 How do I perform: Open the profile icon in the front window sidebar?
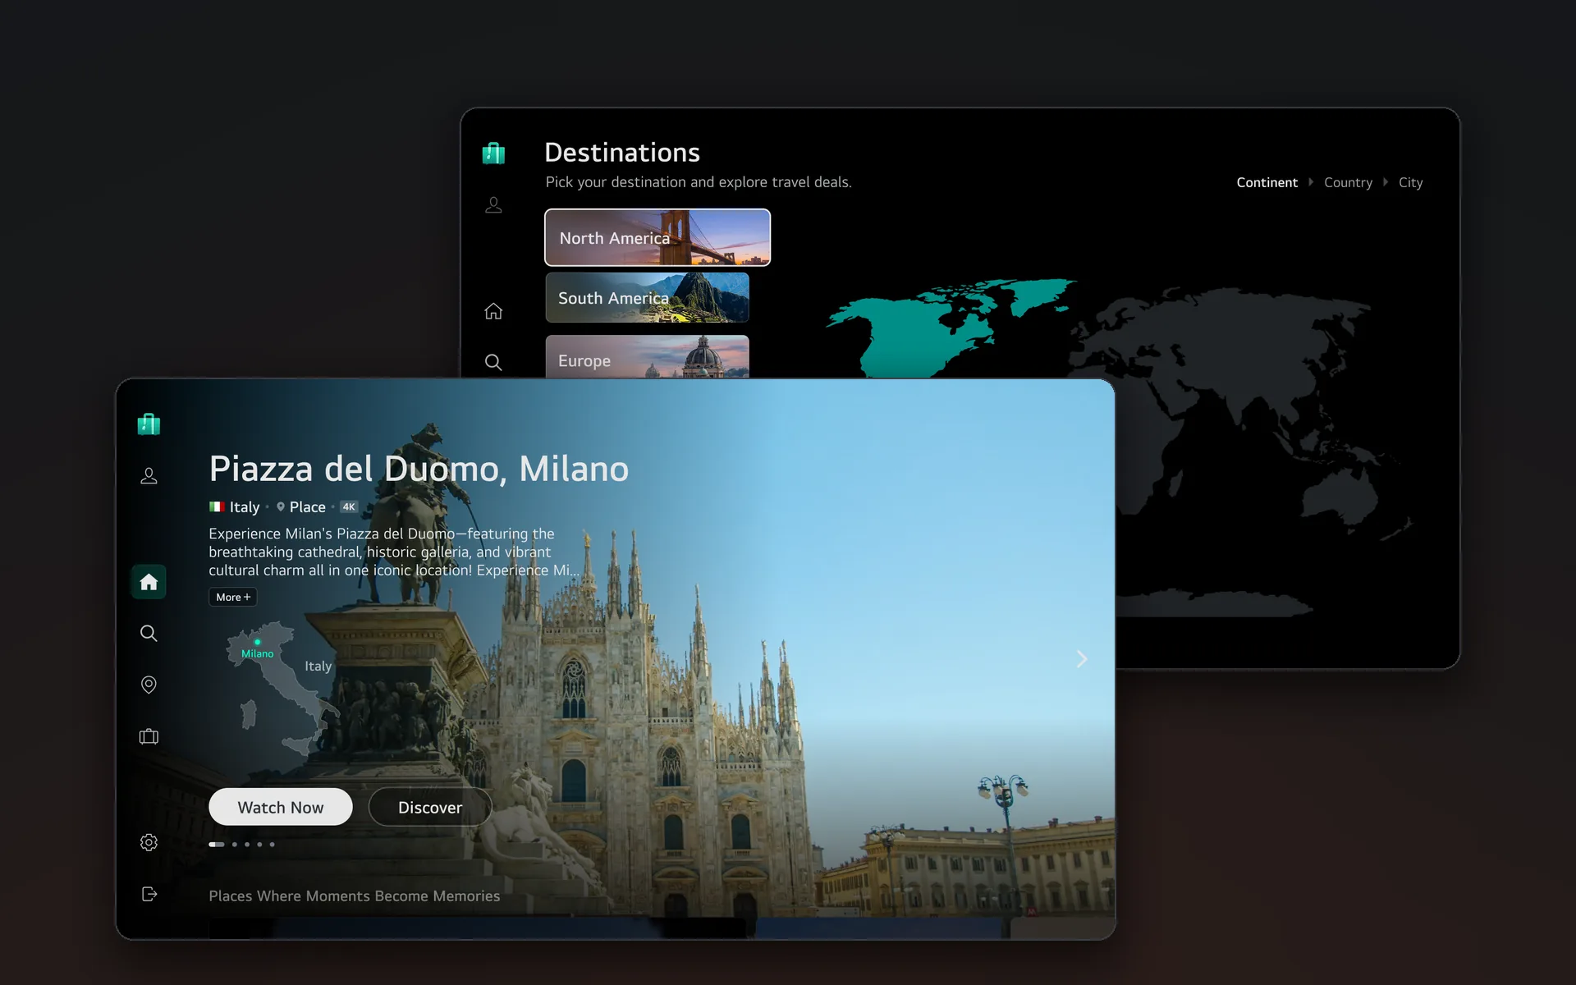pyautogui.click(x=149, y=476)
